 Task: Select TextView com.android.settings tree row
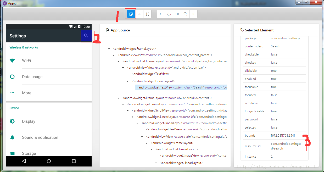pyautogui.click(x=186, y=129)
